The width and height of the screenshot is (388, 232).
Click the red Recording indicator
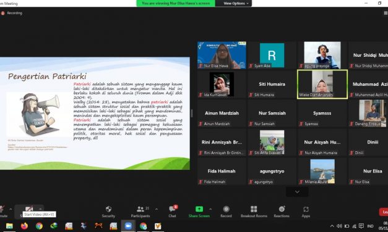coord(12,13)
